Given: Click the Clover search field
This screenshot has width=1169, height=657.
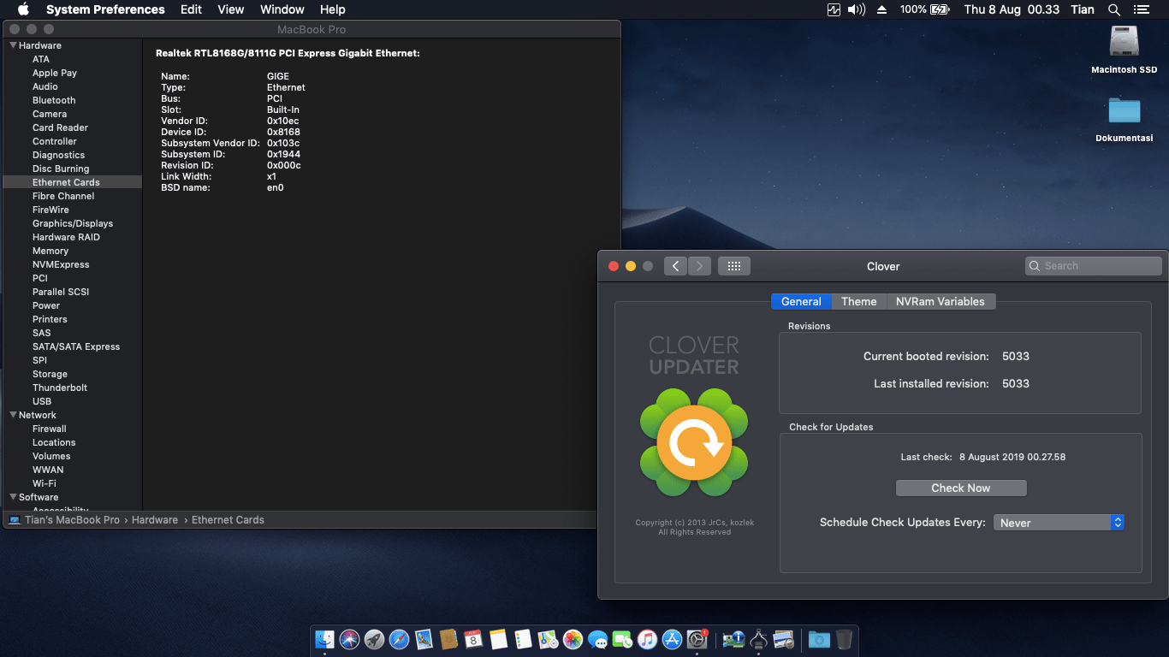Looking at the screenshot, I should [x=1093, y=266].
